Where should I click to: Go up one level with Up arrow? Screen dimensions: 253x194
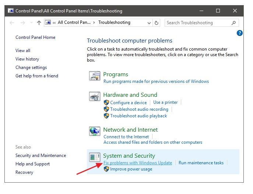(39, 23)
